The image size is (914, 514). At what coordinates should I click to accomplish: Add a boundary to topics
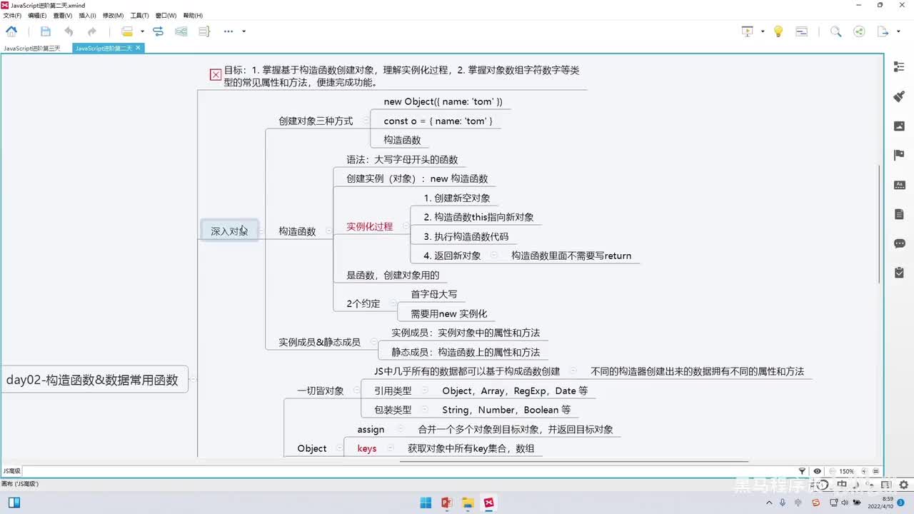coord(181,31)
